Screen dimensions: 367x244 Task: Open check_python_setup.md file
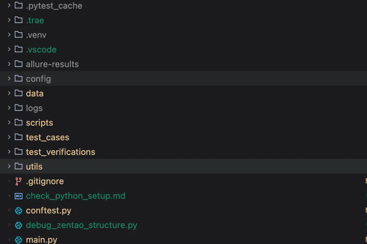click(75, 196)
